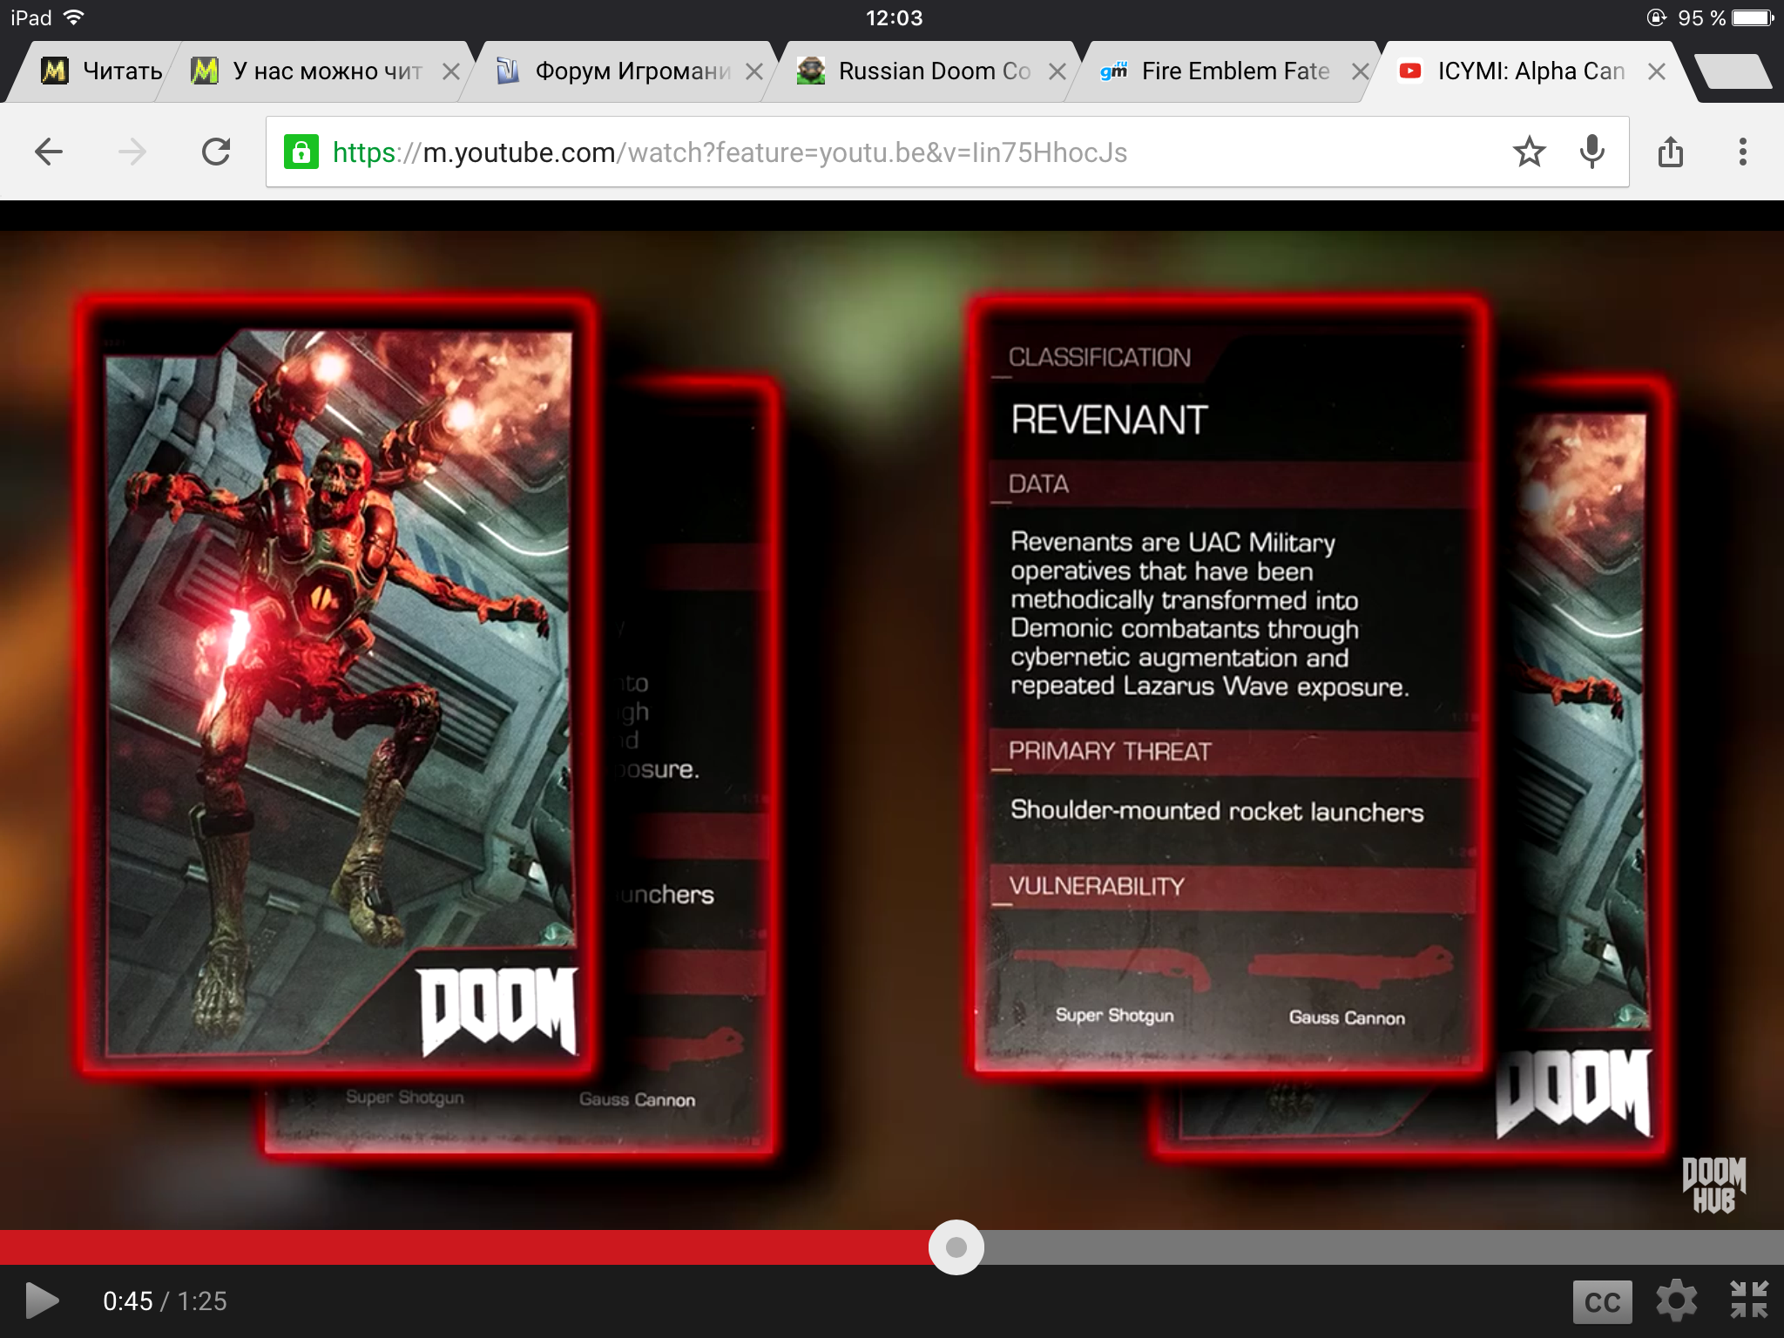Viewport: 1784px width, 1338px height.
Task: Click the Gauss Cannon label on info card
Action: pyautogui.click(x=1347, y=1017)
